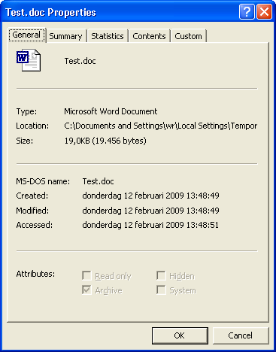Screen dimensions: 276x352
Task: Switch to the Contents tab
Action: tap(149, 36)
